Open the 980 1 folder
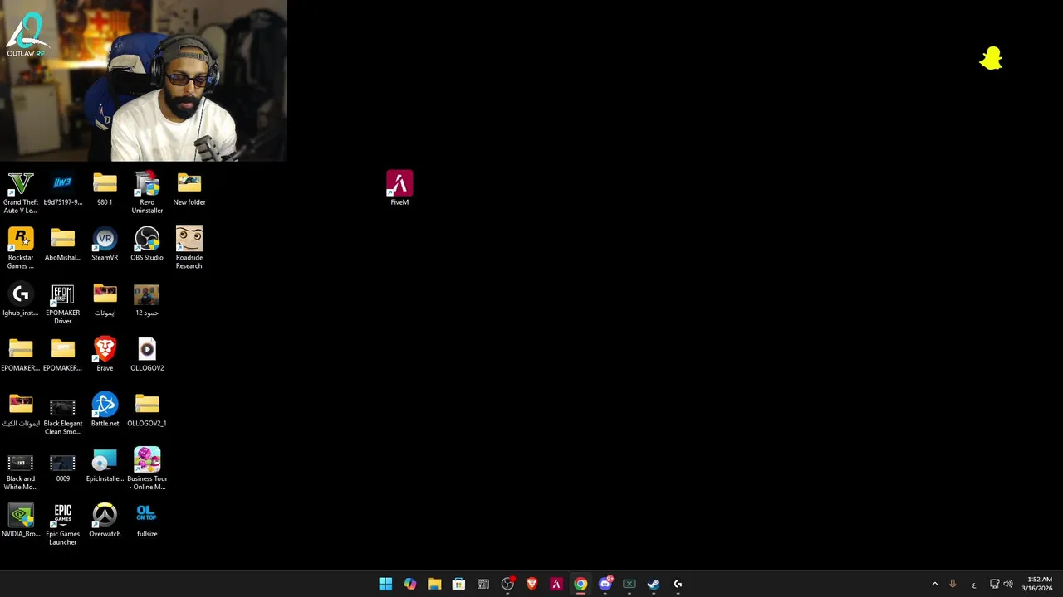The height and width of the screenshot is (597, 1063). pyautogui.click(x=105, y=189)
